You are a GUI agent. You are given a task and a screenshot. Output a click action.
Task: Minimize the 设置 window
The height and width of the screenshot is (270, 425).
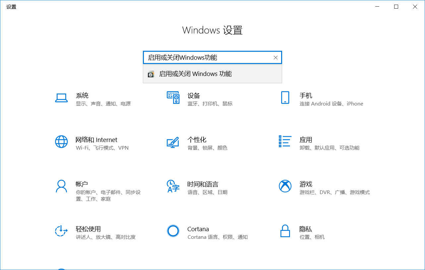(377, 7)
